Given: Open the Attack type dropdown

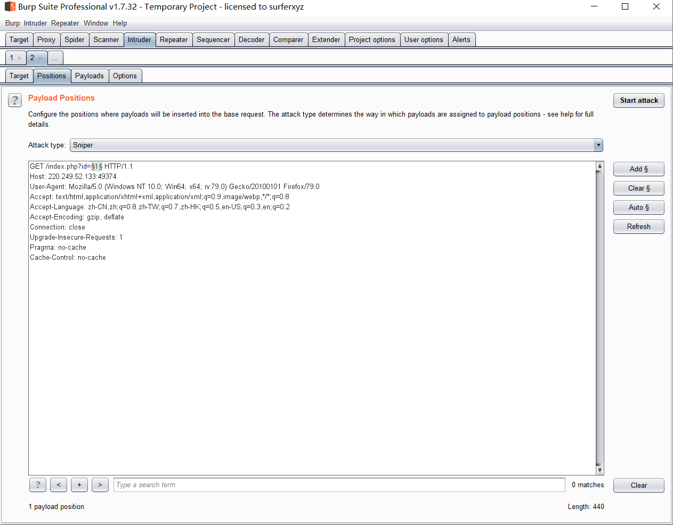Looking at the screenshot, I should click(336, 145).
